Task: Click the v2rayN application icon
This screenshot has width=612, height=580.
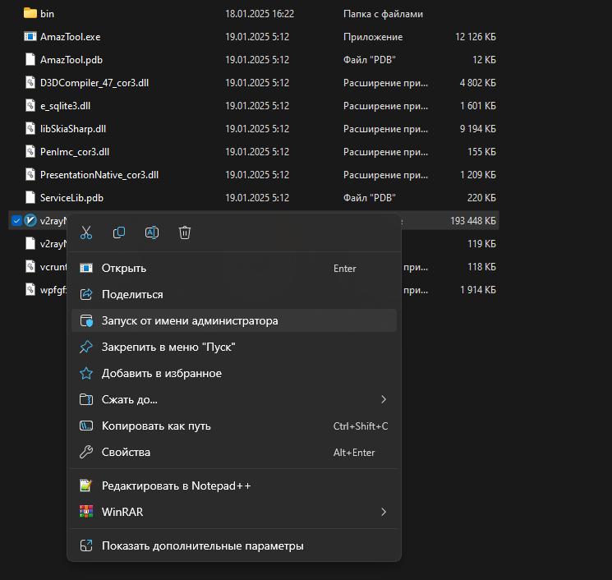Action: click(30, 220)
